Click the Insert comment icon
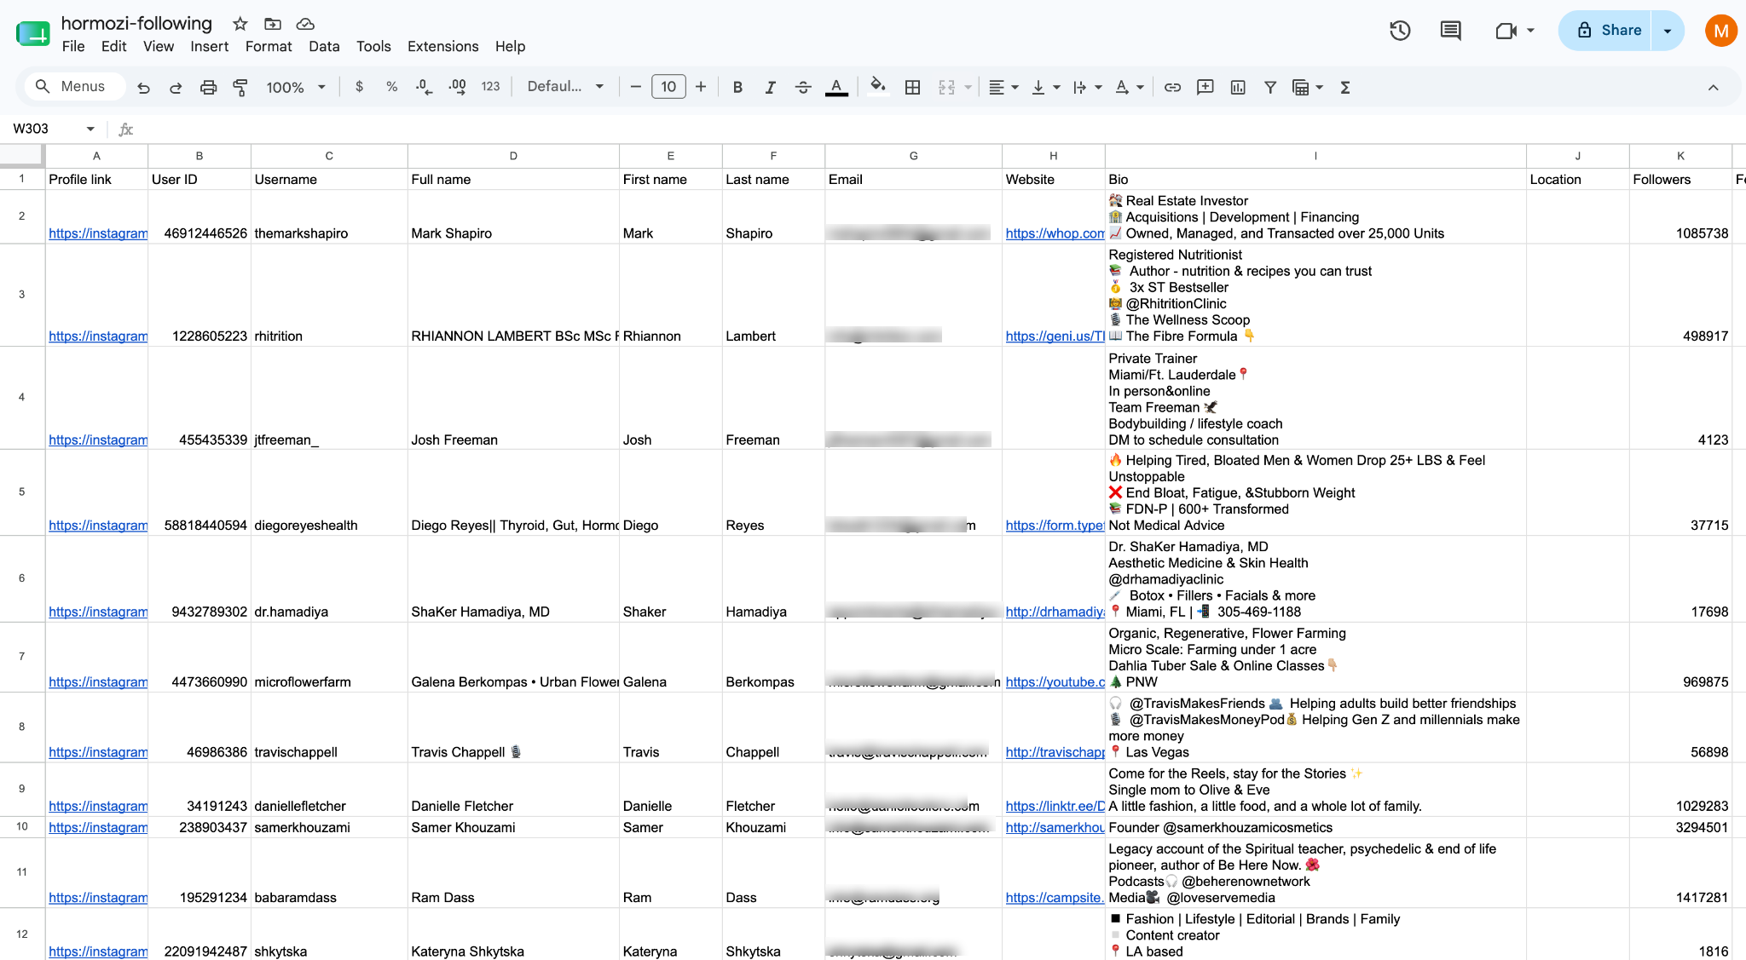 click(1205, 87)
